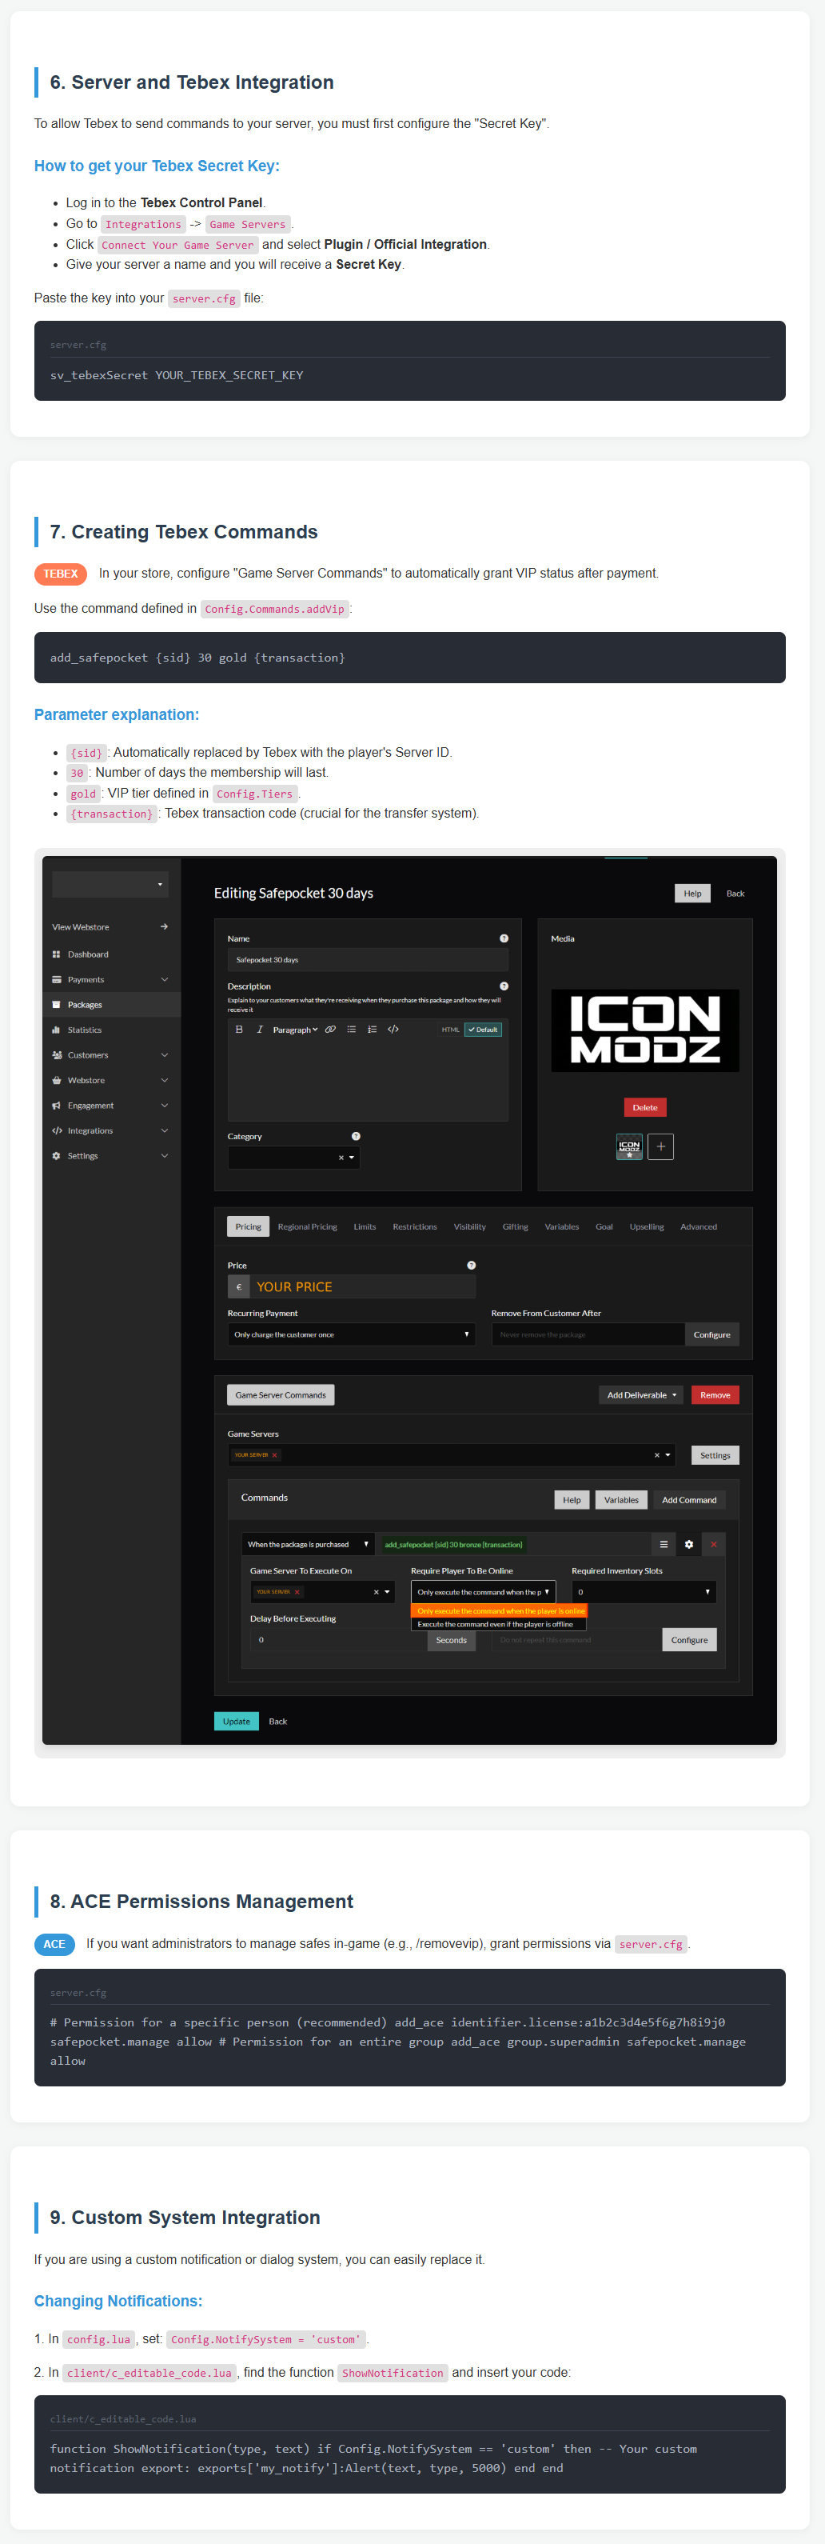
Task: Expand the Integrations sidebar section
Action: pos(164,1130)
